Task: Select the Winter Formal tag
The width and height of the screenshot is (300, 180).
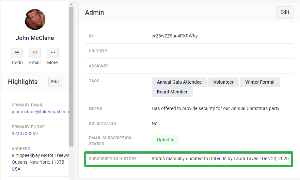Action: pos(260,82)
